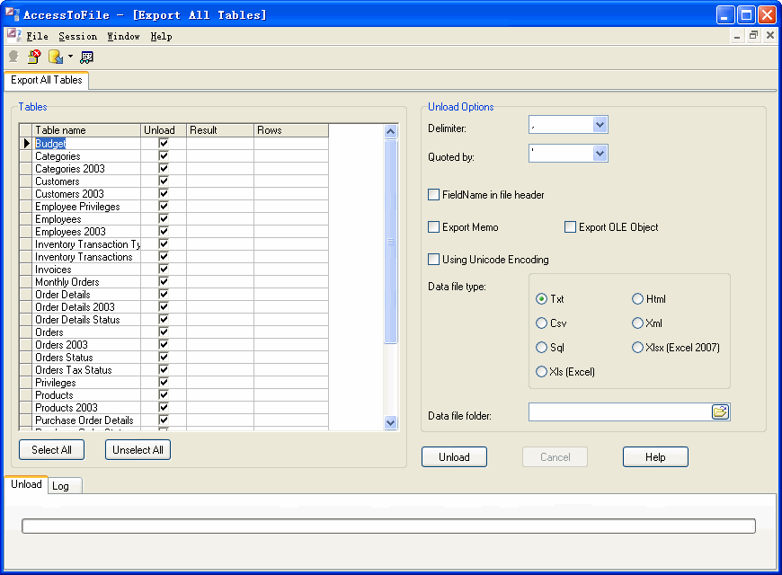The width and height of the screenshot is (782, 575).
Task: Open the Help menu
Action: point(161,37)
